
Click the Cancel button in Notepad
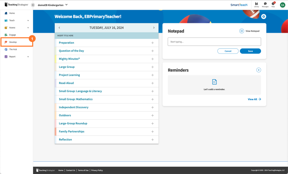(228, 51)
